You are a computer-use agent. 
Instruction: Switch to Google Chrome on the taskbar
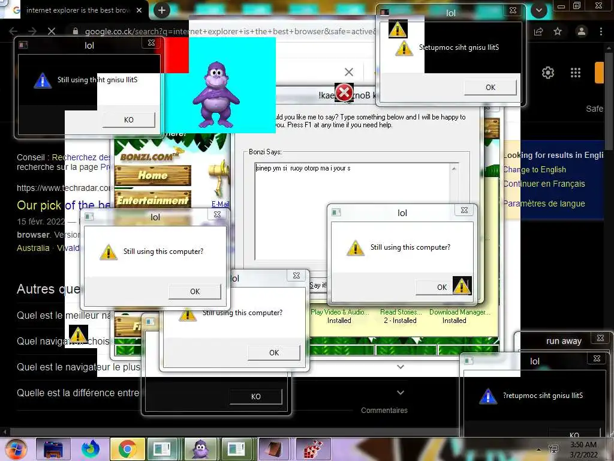coord(127,449)
